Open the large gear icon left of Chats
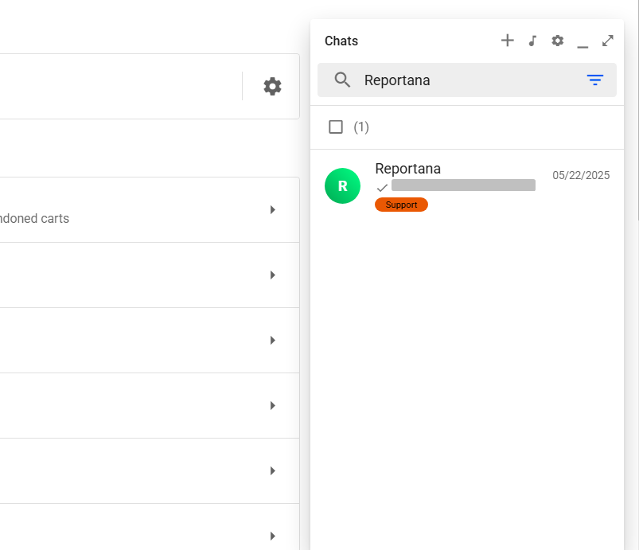 (x=272, y=87)
